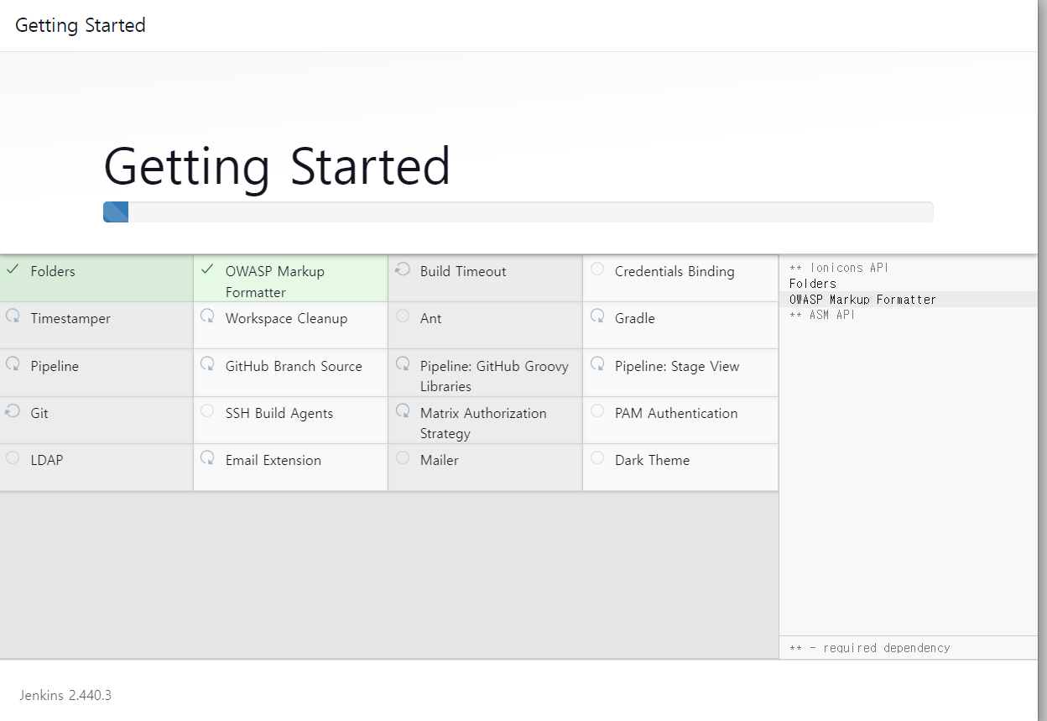The height and width of the screenshot is (721, 1047).
Task: Click the Dark Theme plugin label
Action: point(652,460)
